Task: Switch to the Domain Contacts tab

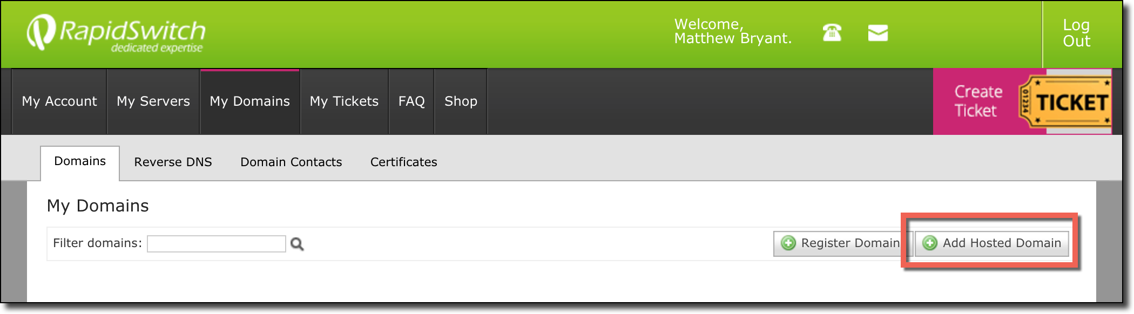Action: 291,162
